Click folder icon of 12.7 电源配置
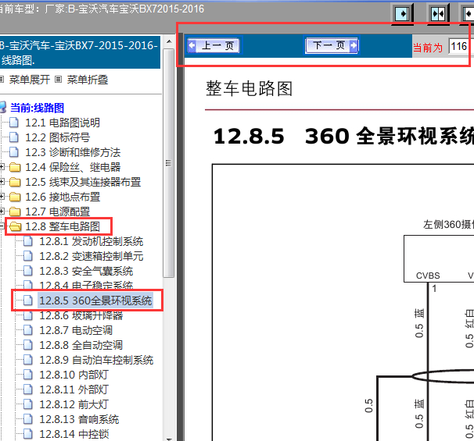Screen dimensions: 474x441 pyautogui.click(x=15, y=212)
